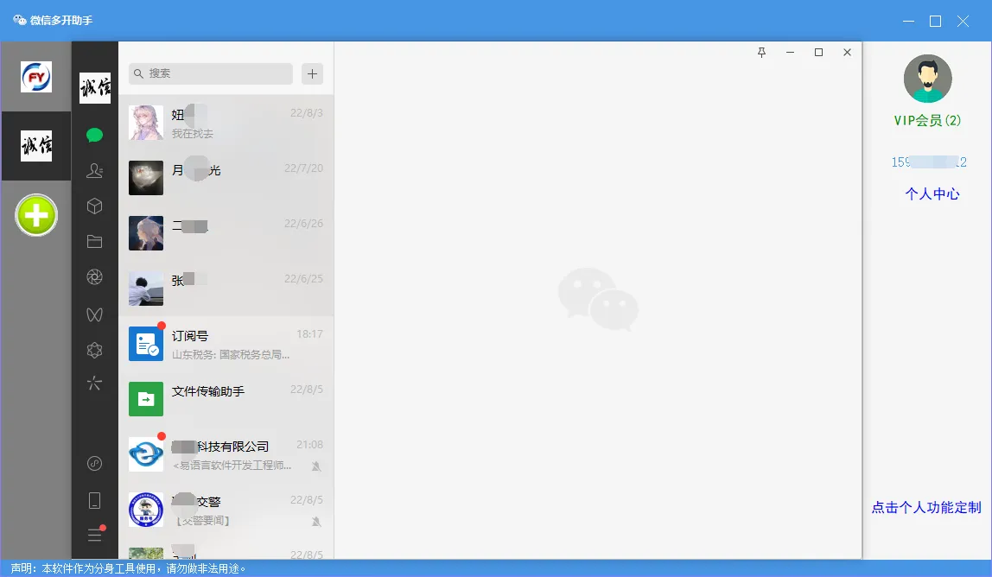Screen dimensions: 992x577
Task: Switch to the 诚信 account tab
Action: pyautogui.click(x=35, y=146)
